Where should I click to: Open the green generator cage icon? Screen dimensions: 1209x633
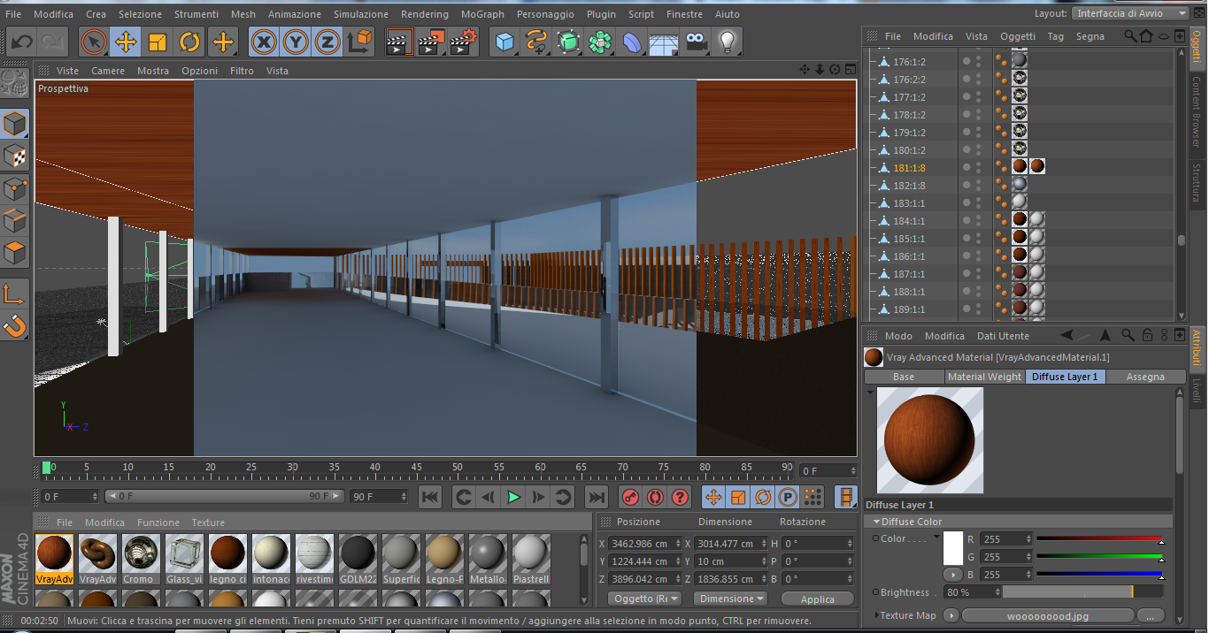click(568, 42)
